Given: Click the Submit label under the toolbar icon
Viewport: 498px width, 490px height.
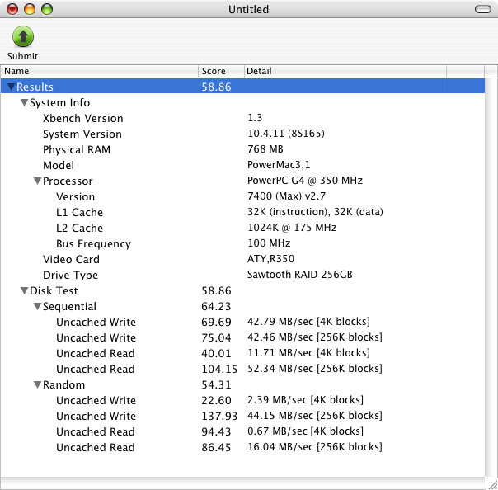Looking at the screenshot, I should point(22,56).
